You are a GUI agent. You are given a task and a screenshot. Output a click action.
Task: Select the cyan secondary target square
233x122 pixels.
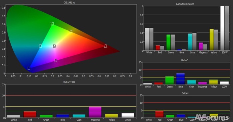tap(40, 46)
